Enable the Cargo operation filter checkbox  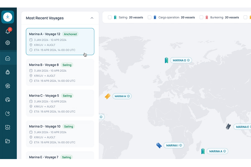[149, 18]
